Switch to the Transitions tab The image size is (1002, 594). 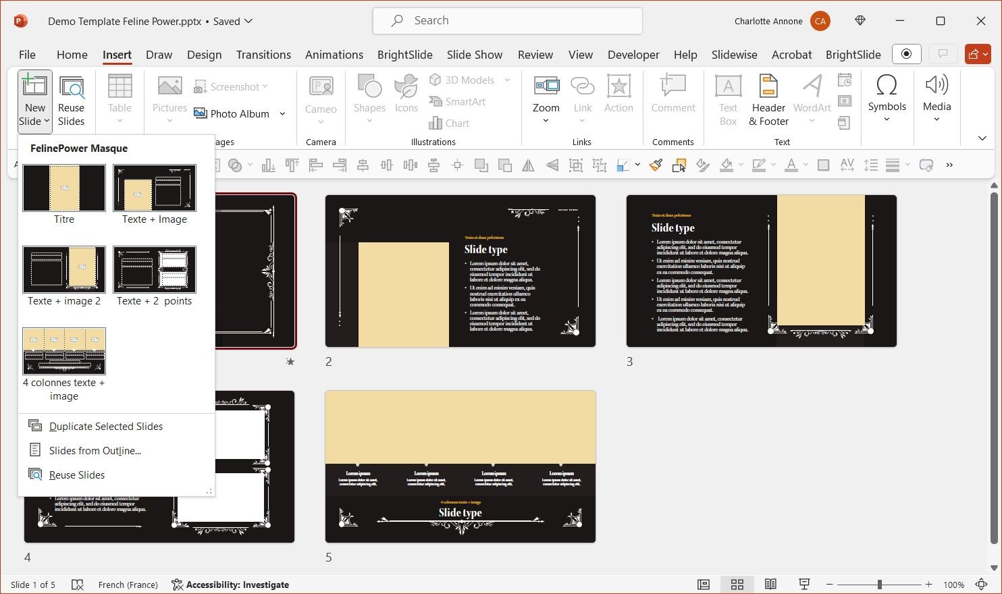coord(263,55)
